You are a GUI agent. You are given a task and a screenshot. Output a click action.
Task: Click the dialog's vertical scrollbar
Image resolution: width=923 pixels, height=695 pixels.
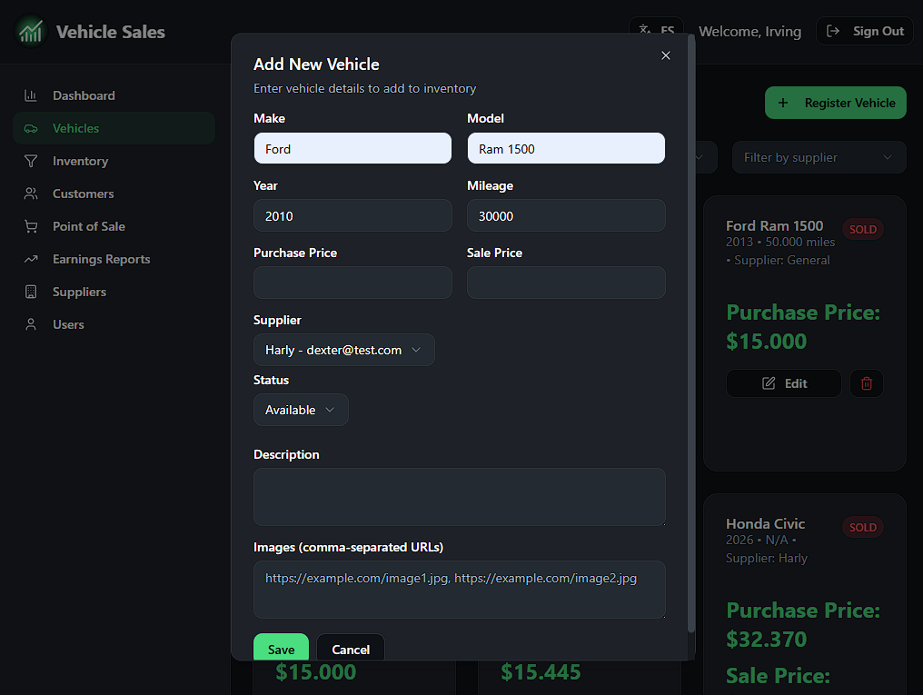click(x=691, y=333)
